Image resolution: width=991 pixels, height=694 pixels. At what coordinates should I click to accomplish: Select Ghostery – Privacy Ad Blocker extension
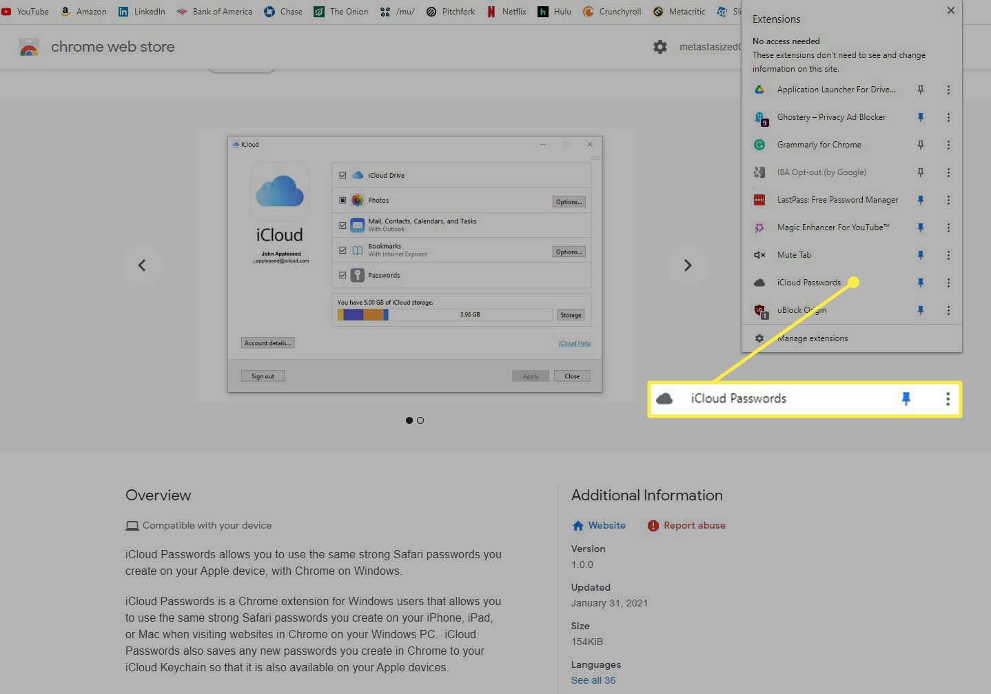coord(831,117)
